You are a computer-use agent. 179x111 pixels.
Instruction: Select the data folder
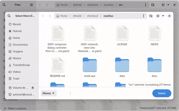pos(122,67)
